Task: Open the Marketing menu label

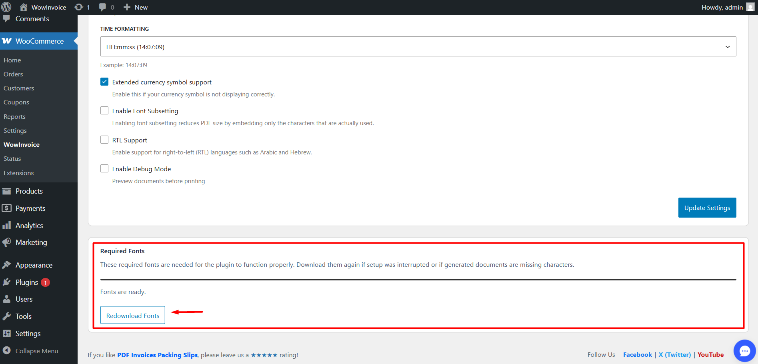Action: [31, 242]
